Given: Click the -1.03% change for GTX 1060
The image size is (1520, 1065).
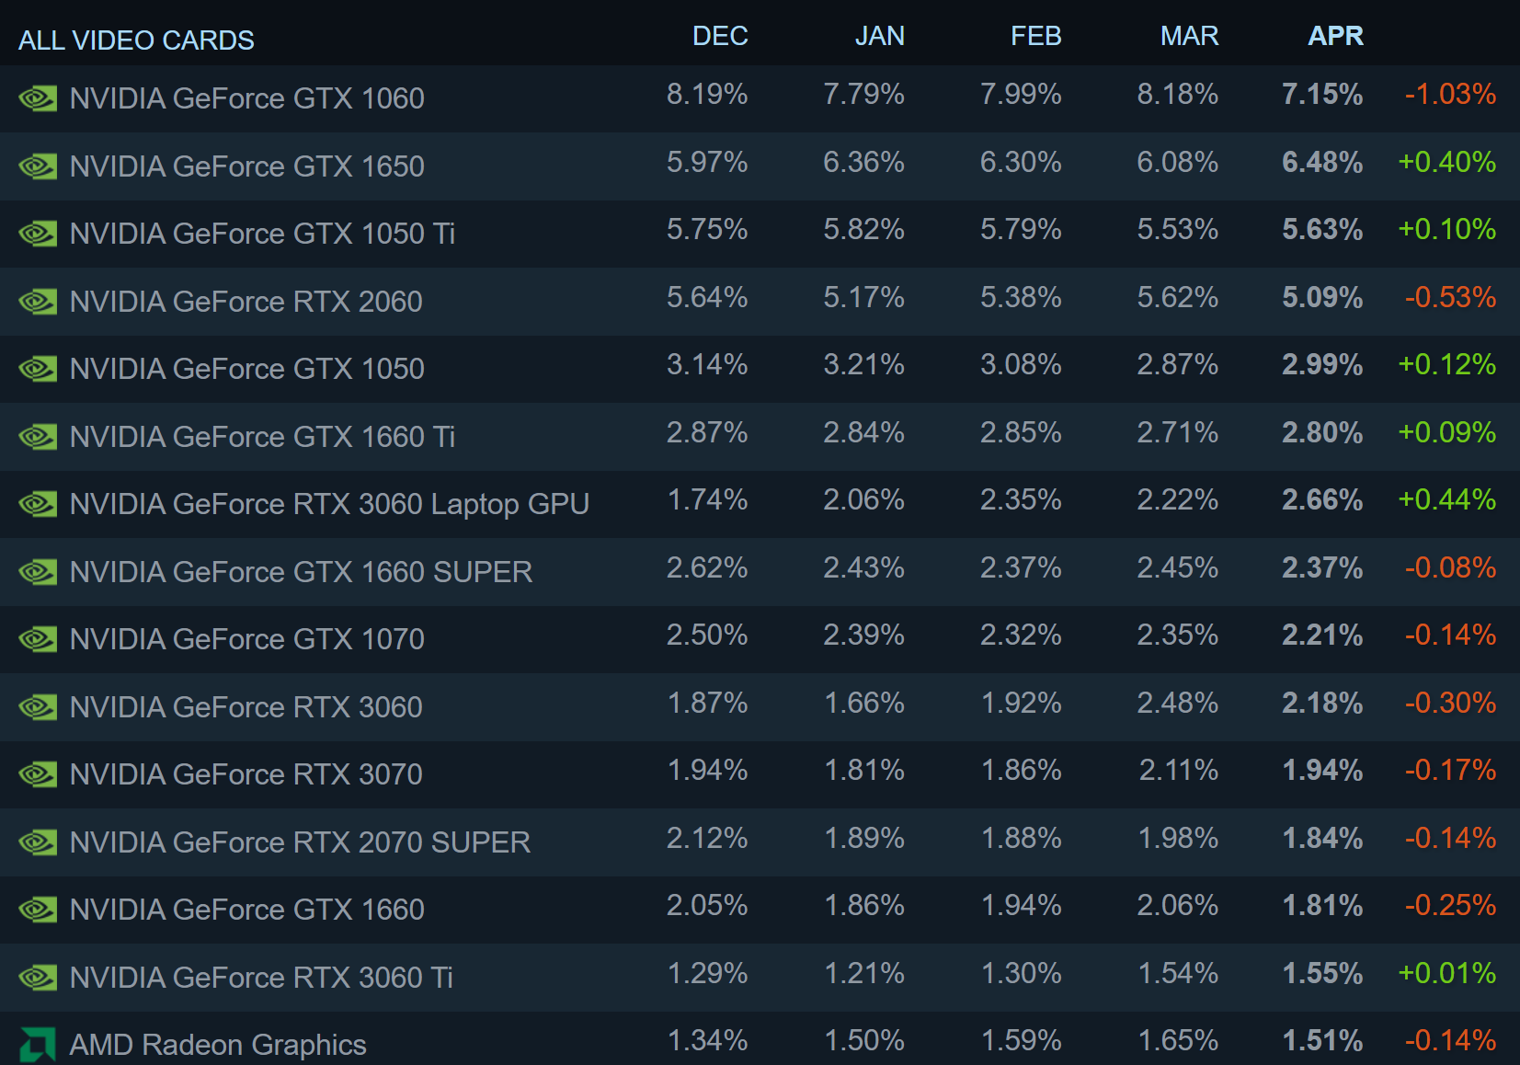Looking at the screenshot, I should (x=1450, y=94).
